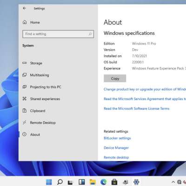Viewport: 186px width, 186px height.
Task: Read the Microsoft Software License Terms
Action: point(137,108)
